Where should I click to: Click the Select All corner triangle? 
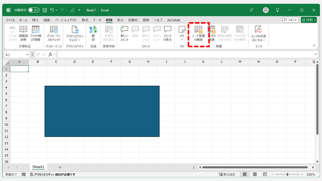7,62
